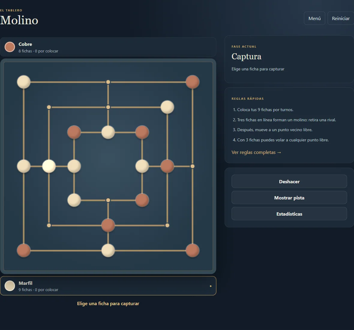The width and height of the screenshot is (354, 330).
Task: Capture the copper piece on inner square's top-left corner
Action: tap(74, 132)
